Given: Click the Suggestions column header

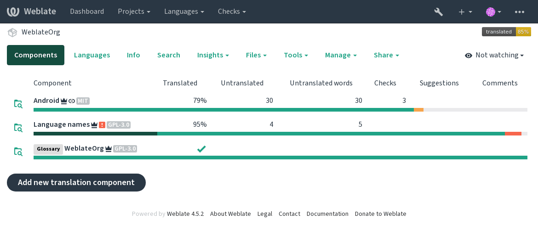Looking at the screenshot, I should [439, 83].
